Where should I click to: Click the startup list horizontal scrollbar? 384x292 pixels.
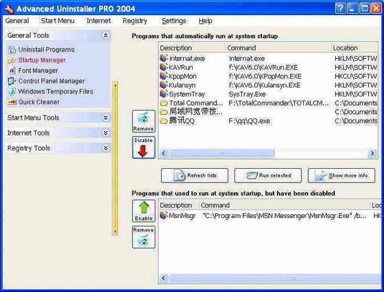point(267,154)
